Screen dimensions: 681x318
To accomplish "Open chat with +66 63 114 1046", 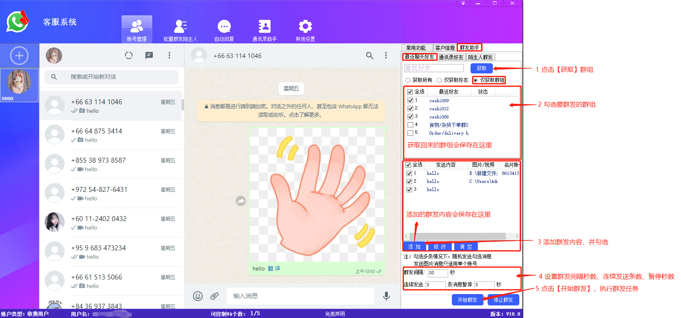I will point(111,106).
